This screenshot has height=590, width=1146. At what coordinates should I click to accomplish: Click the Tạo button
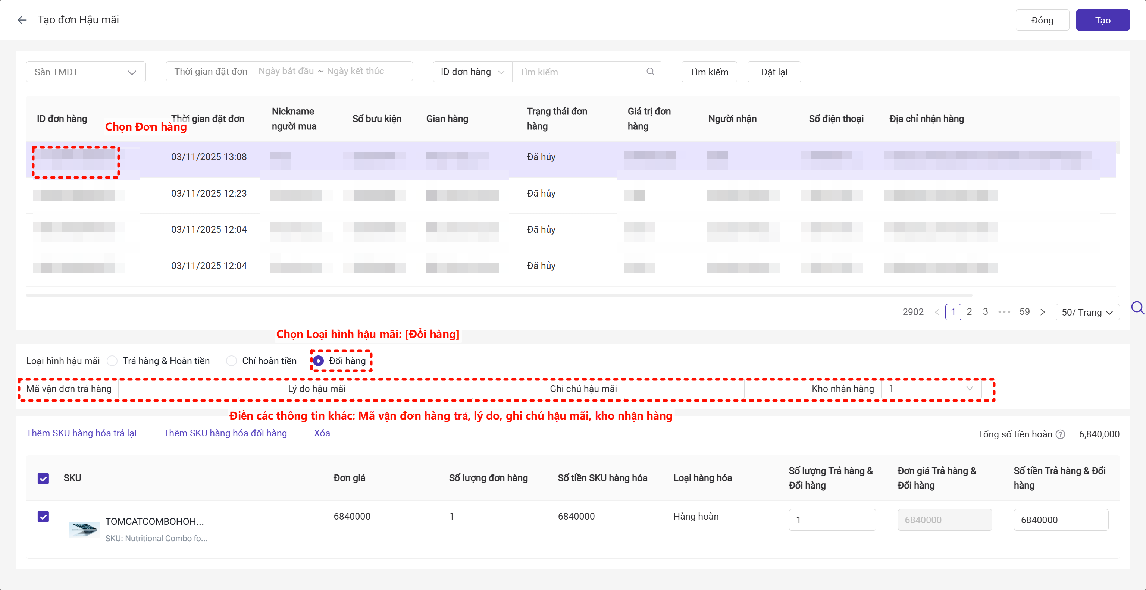point(1102,20)
